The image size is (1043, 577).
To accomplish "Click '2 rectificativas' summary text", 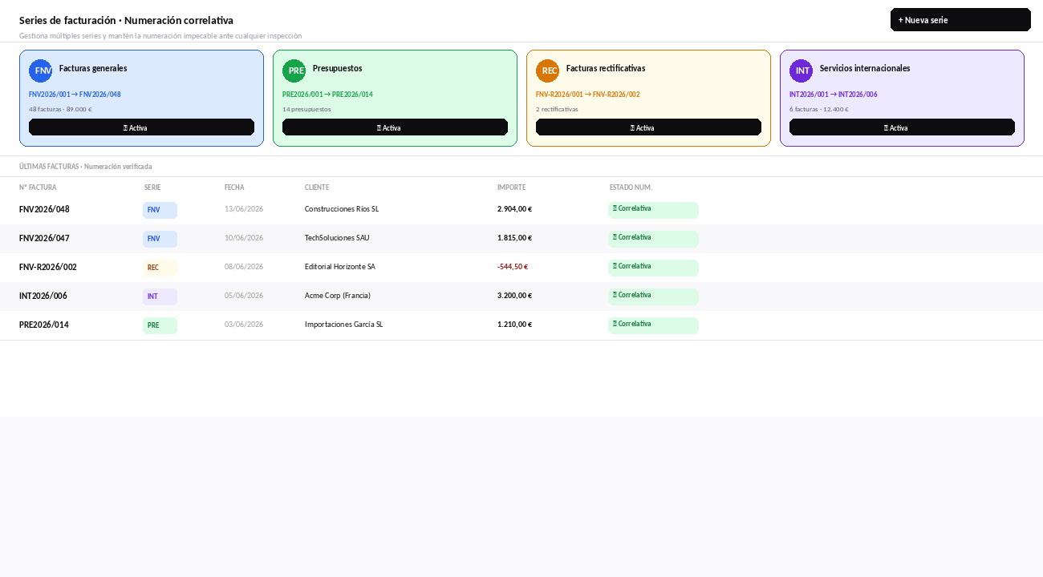I will coord(557,109).
